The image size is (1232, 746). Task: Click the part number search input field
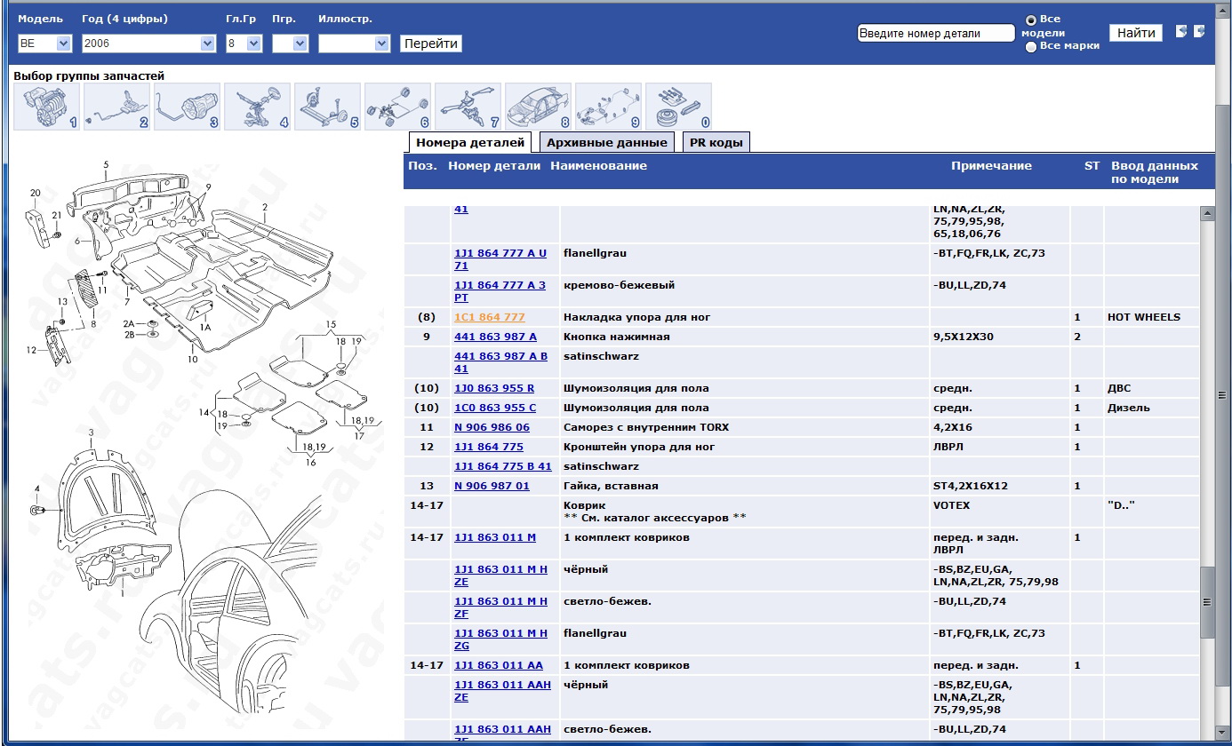[x=935, y=33]
